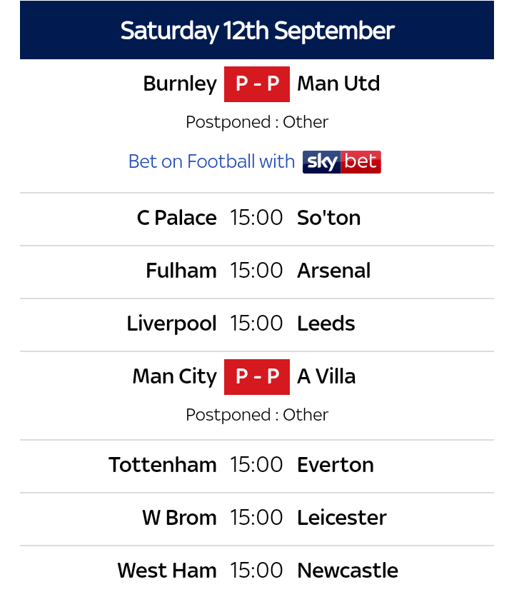Open the Liverpool team link
This screenshot has width=514, height=612.
tap(172, 324)
